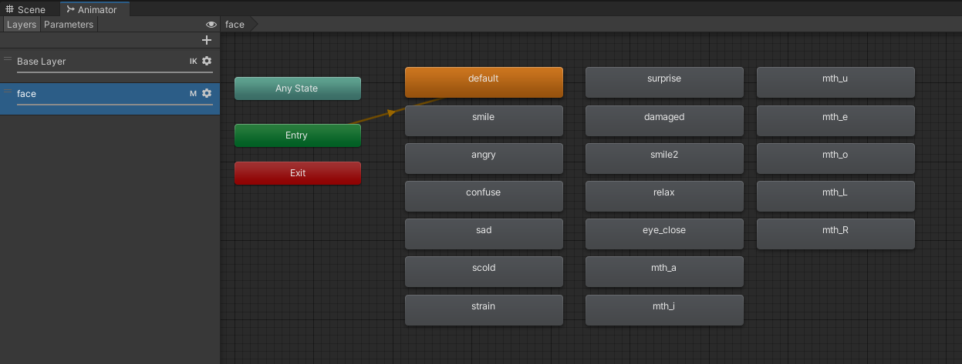Select the Animator tab
The image size is (962, 364).
(92, 9)
